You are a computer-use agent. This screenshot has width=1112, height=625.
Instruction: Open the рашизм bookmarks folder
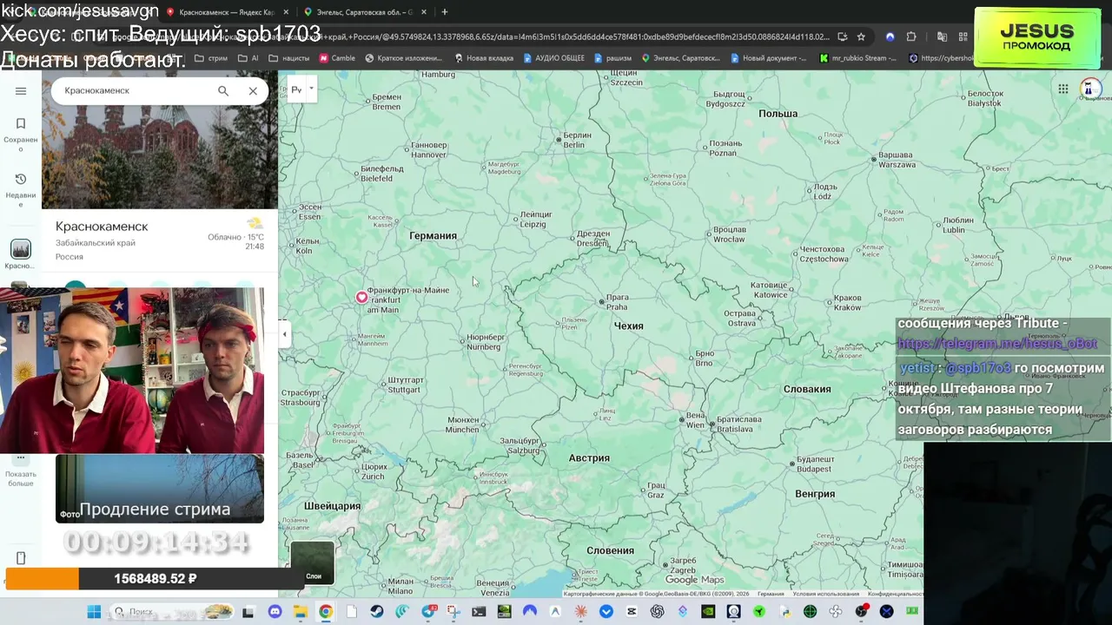point(612,58)
